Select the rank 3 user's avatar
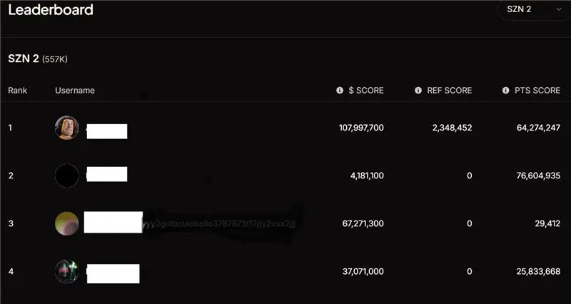Screen dimensions: 571x304 pyautogui.click(x=66, y=224)
